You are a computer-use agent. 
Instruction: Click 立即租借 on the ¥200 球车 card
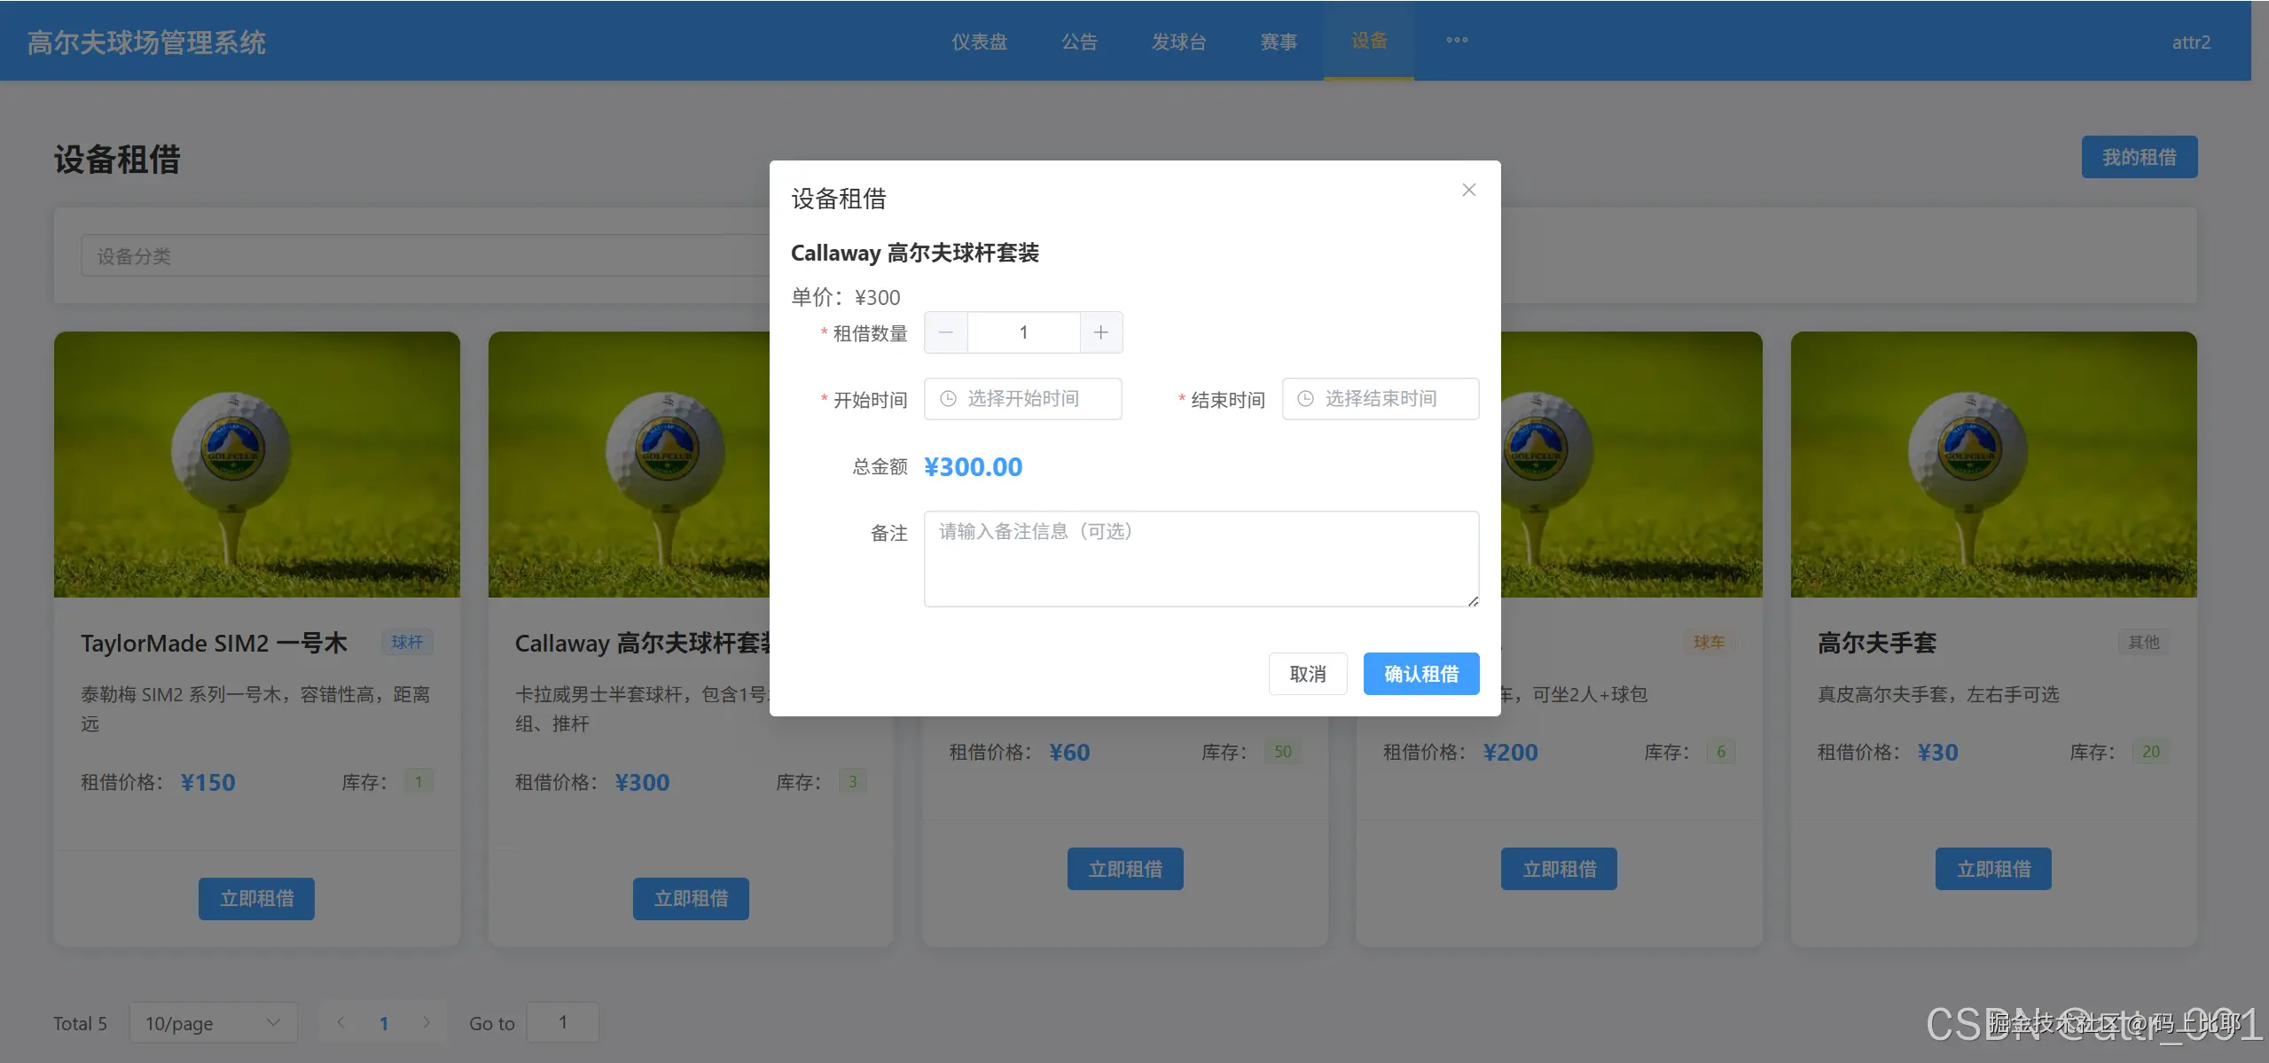1559,869
